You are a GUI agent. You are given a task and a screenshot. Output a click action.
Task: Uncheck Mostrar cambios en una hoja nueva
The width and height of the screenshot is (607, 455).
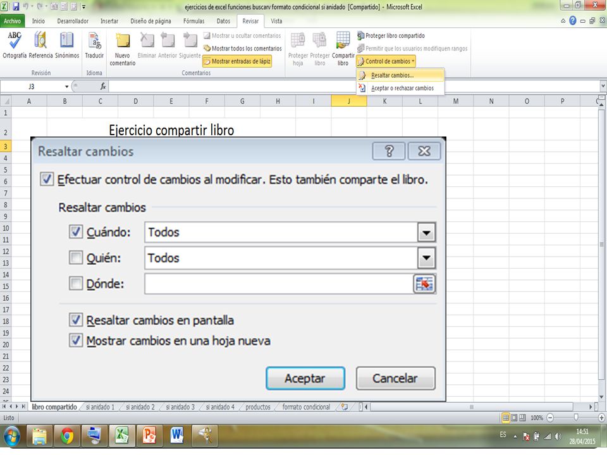pyautogui.click(x=76, y=341)
